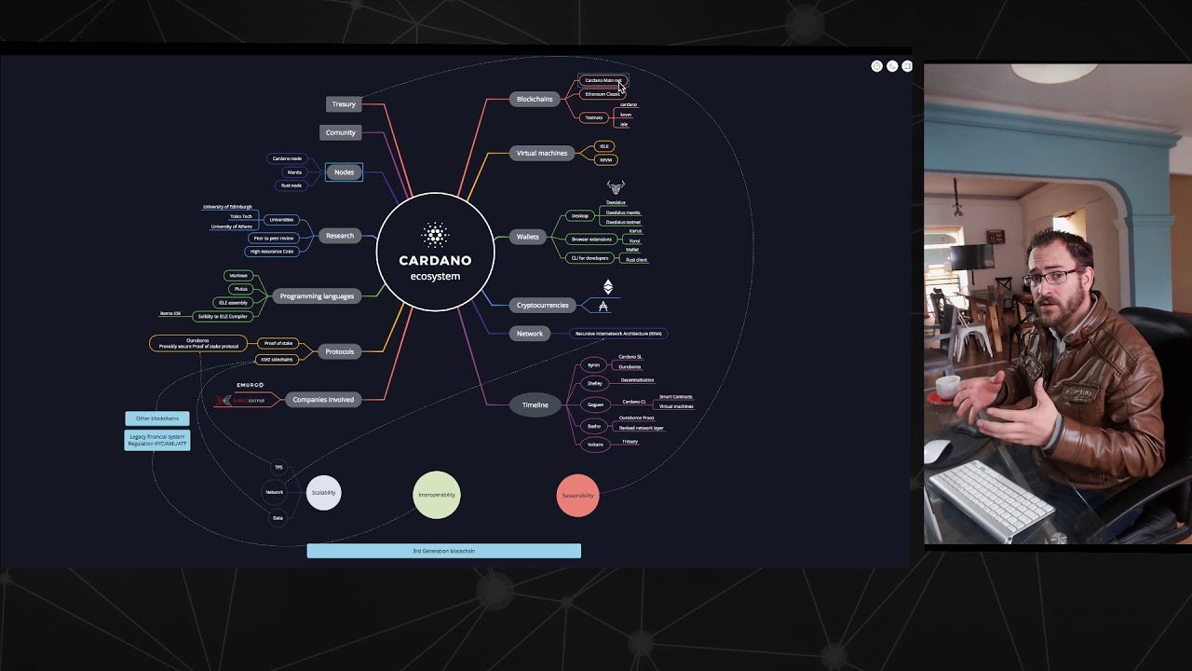1192x671 pixels.
Task: Select the Comunity topic node
Action: click(x=341, y=132)
